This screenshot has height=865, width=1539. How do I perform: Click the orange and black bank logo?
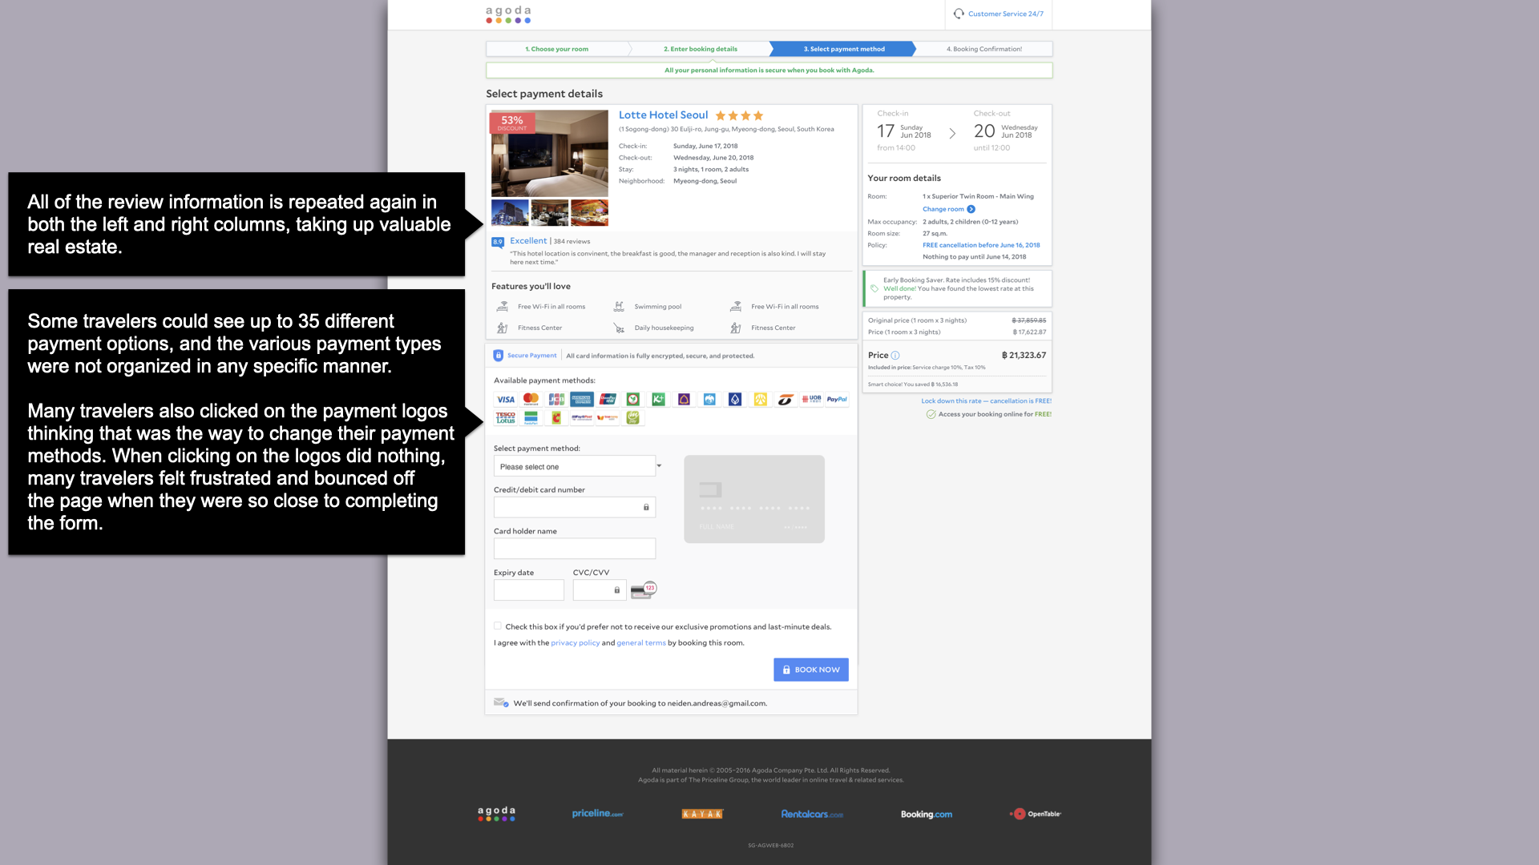[x=786, y=399]
